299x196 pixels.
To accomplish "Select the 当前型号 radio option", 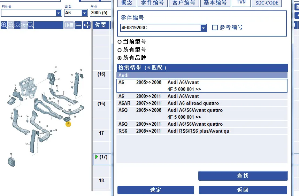I will click(120, 42).
